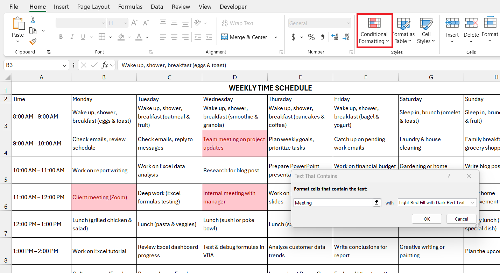Click the dialog help question mark

449,176
